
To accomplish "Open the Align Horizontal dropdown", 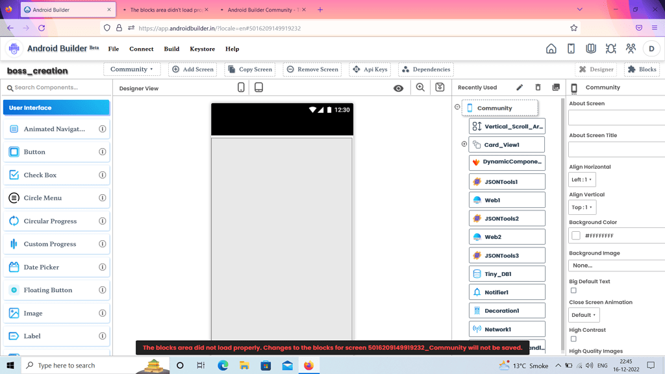I will point(582,179).
